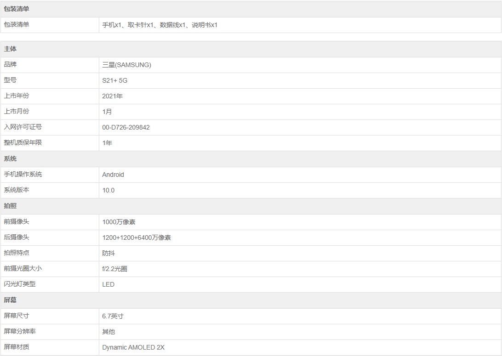This screenshot has height=356, width=502.
Task: Click the system version value 10.0
Action: pyautogui.click(x=108, y=190)
